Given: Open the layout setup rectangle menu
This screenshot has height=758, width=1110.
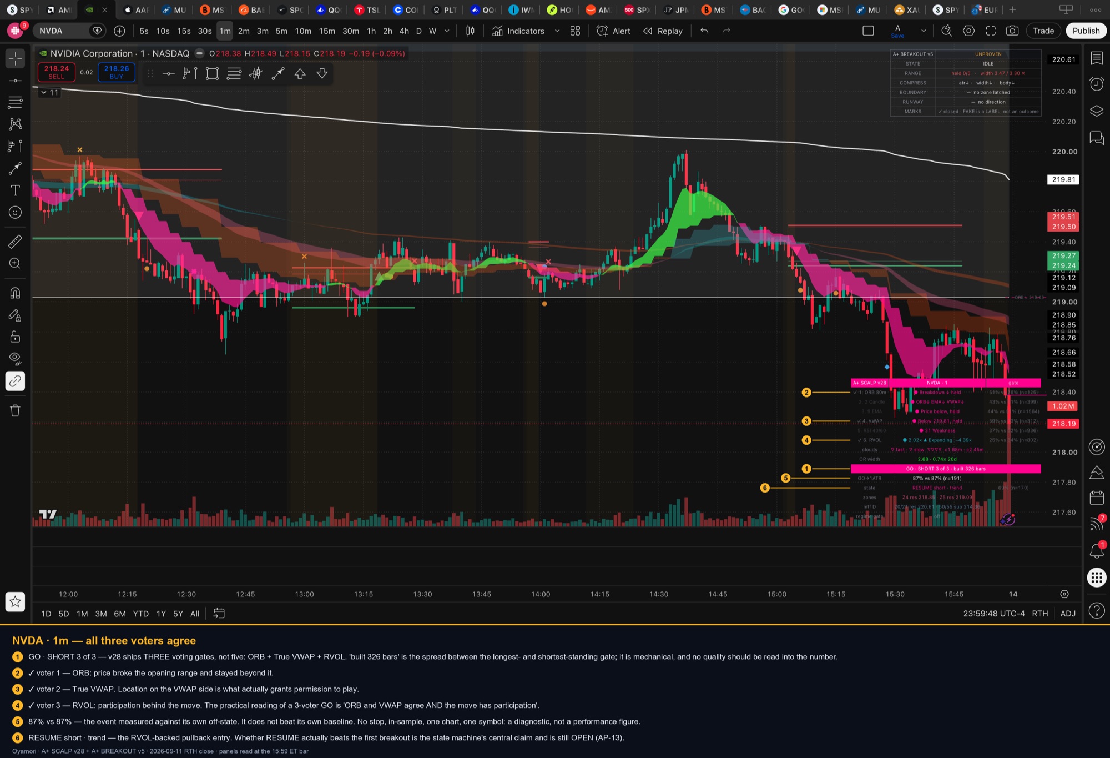Looking at the screenshot, I should coord(868,31).
